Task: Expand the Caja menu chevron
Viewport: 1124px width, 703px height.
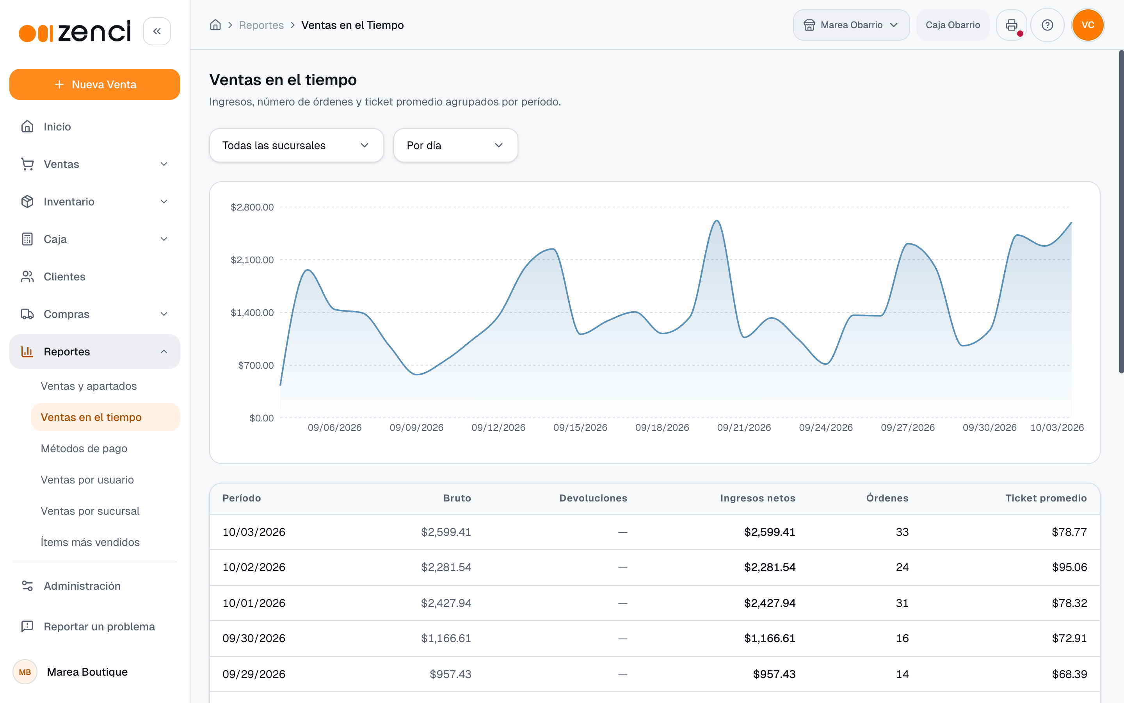Action: pos(164,239)
